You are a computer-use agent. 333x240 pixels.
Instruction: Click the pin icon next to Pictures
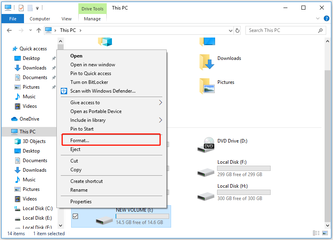(54, 87)
